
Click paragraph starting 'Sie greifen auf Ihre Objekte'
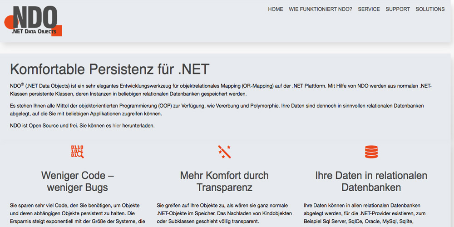pyautogui.click(x=224, y=213)
